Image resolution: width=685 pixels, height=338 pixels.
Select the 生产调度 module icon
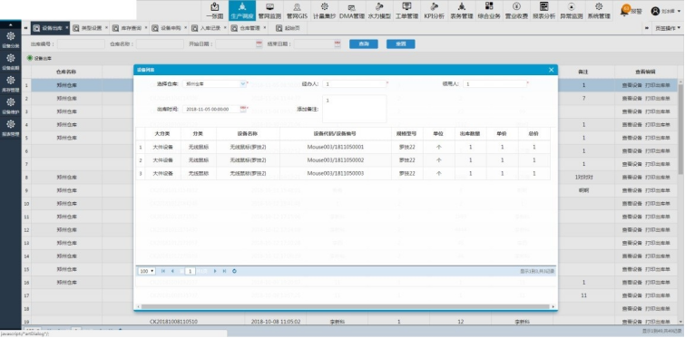(x=242, y=11)
